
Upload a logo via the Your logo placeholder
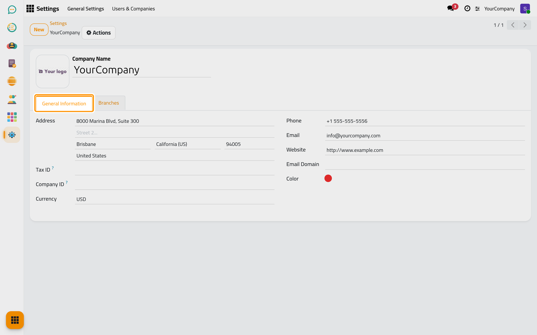pos(53,71)
